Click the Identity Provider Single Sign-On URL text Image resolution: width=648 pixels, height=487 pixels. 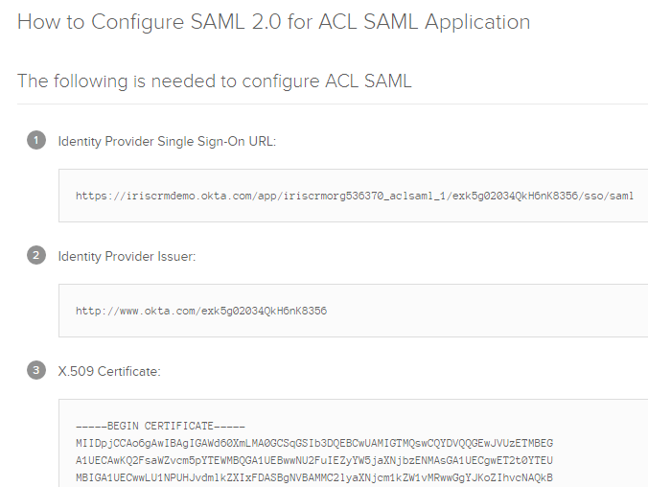coord(355,196)
